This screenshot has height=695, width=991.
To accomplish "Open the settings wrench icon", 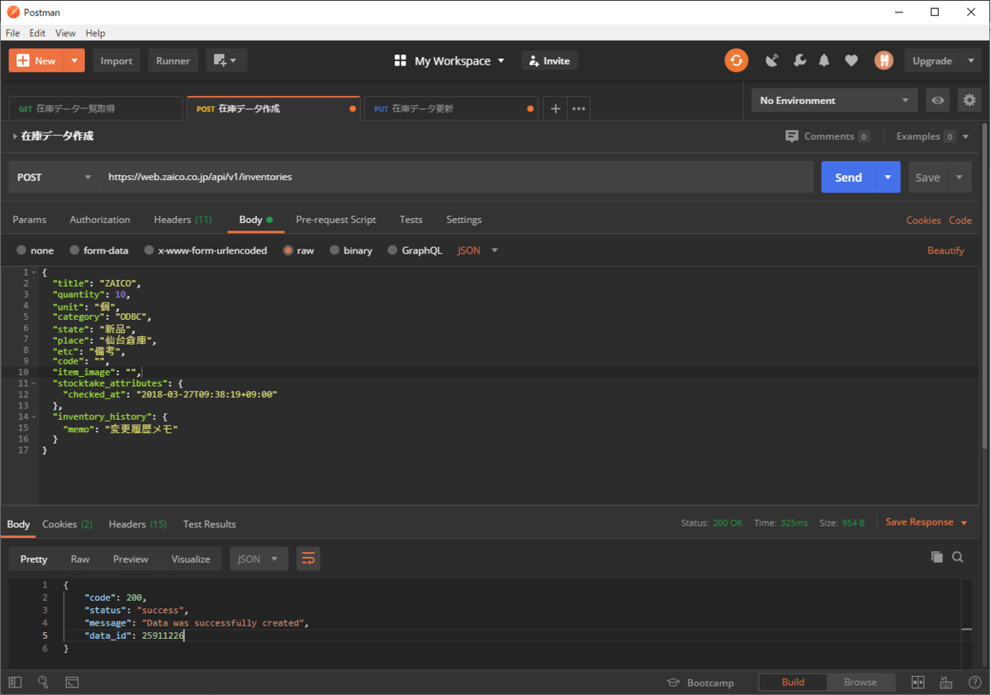I will point(799,60).
